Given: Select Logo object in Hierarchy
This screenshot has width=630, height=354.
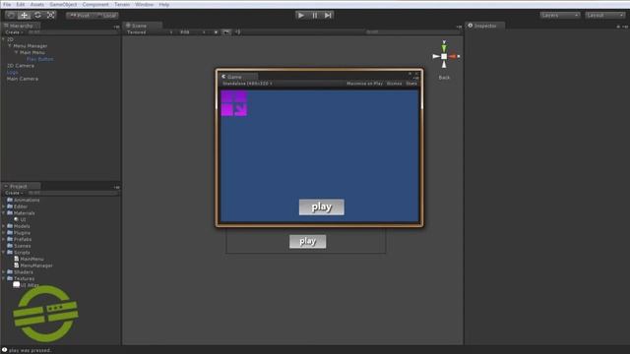Looking at the screenshot, I should pyautogui.click(x=12, y=72).
